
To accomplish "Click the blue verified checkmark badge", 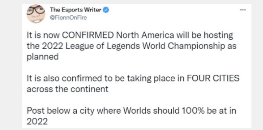I will 106,10.
